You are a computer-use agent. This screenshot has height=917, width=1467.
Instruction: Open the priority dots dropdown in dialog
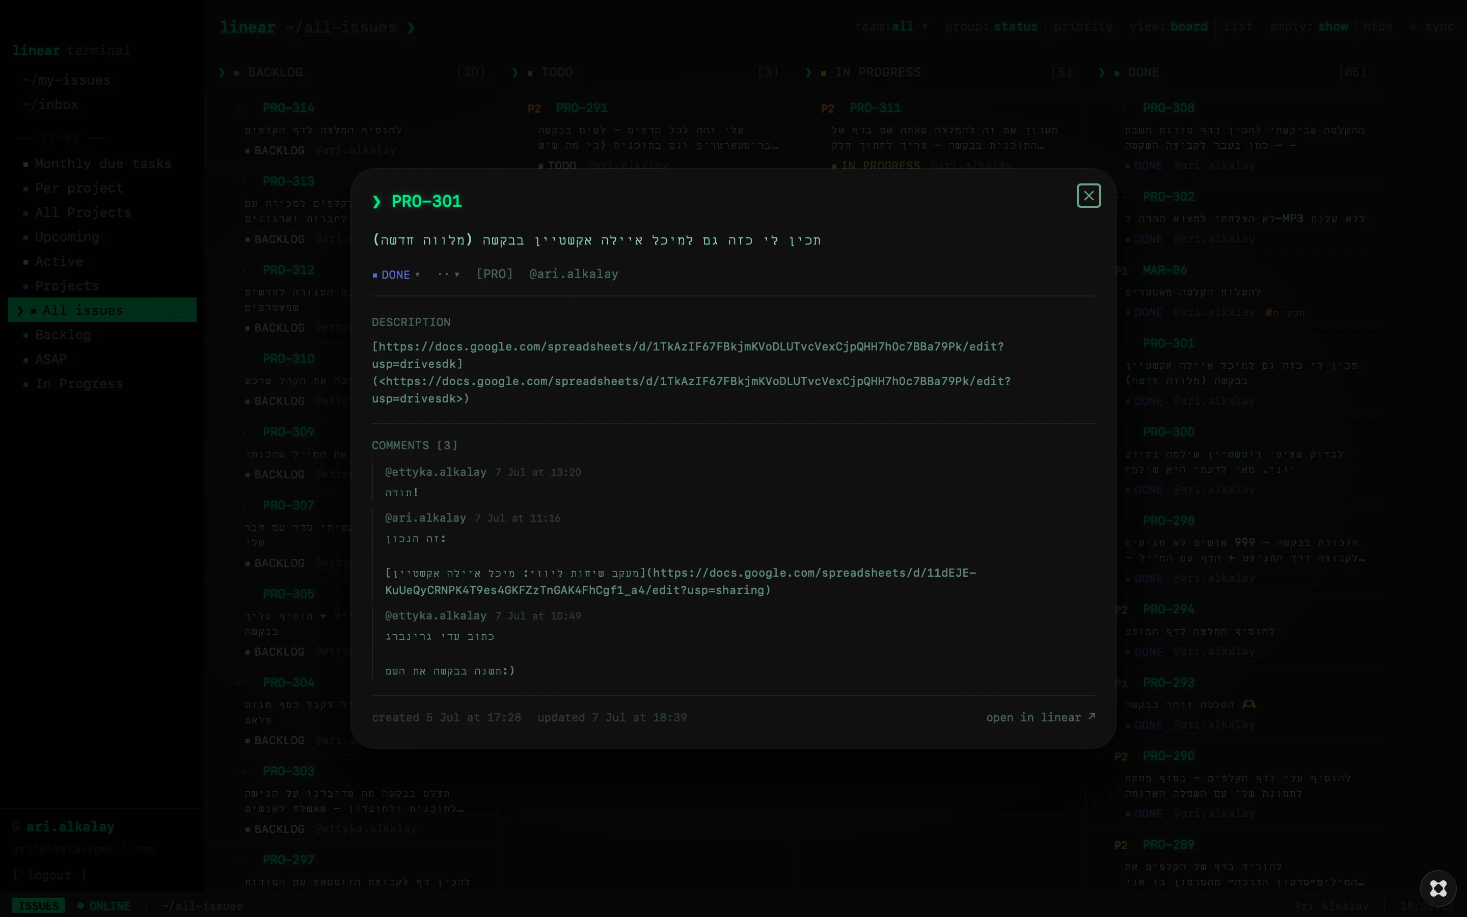(x=449, y=274)
